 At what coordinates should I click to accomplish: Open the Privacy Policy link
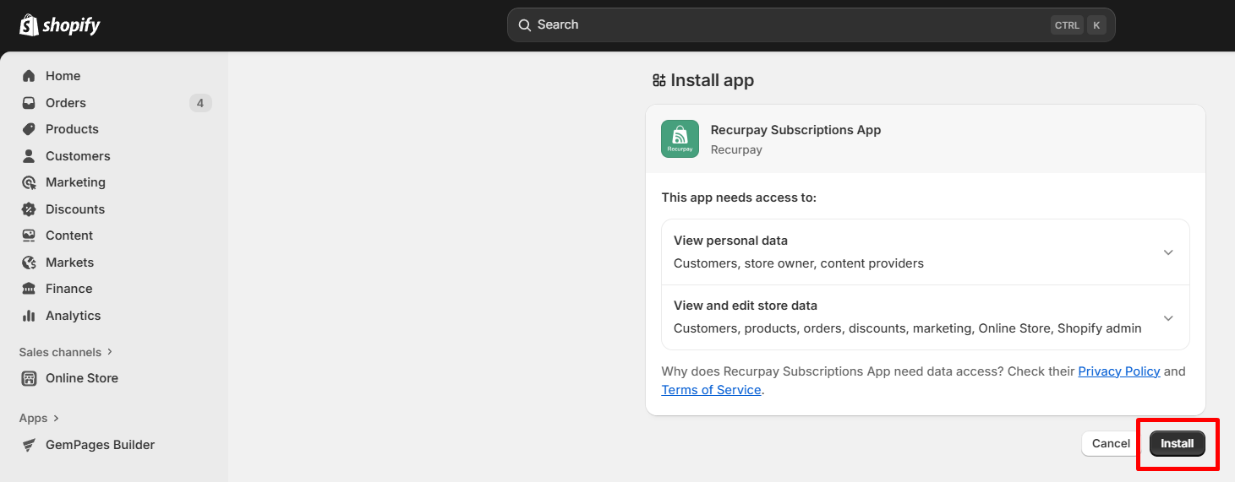(1118, 371)
